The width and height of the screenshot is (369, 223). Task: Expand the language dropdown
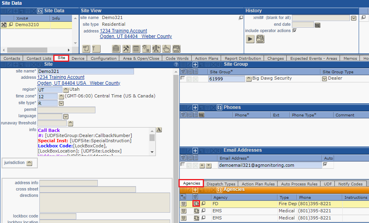click(66, 116)
